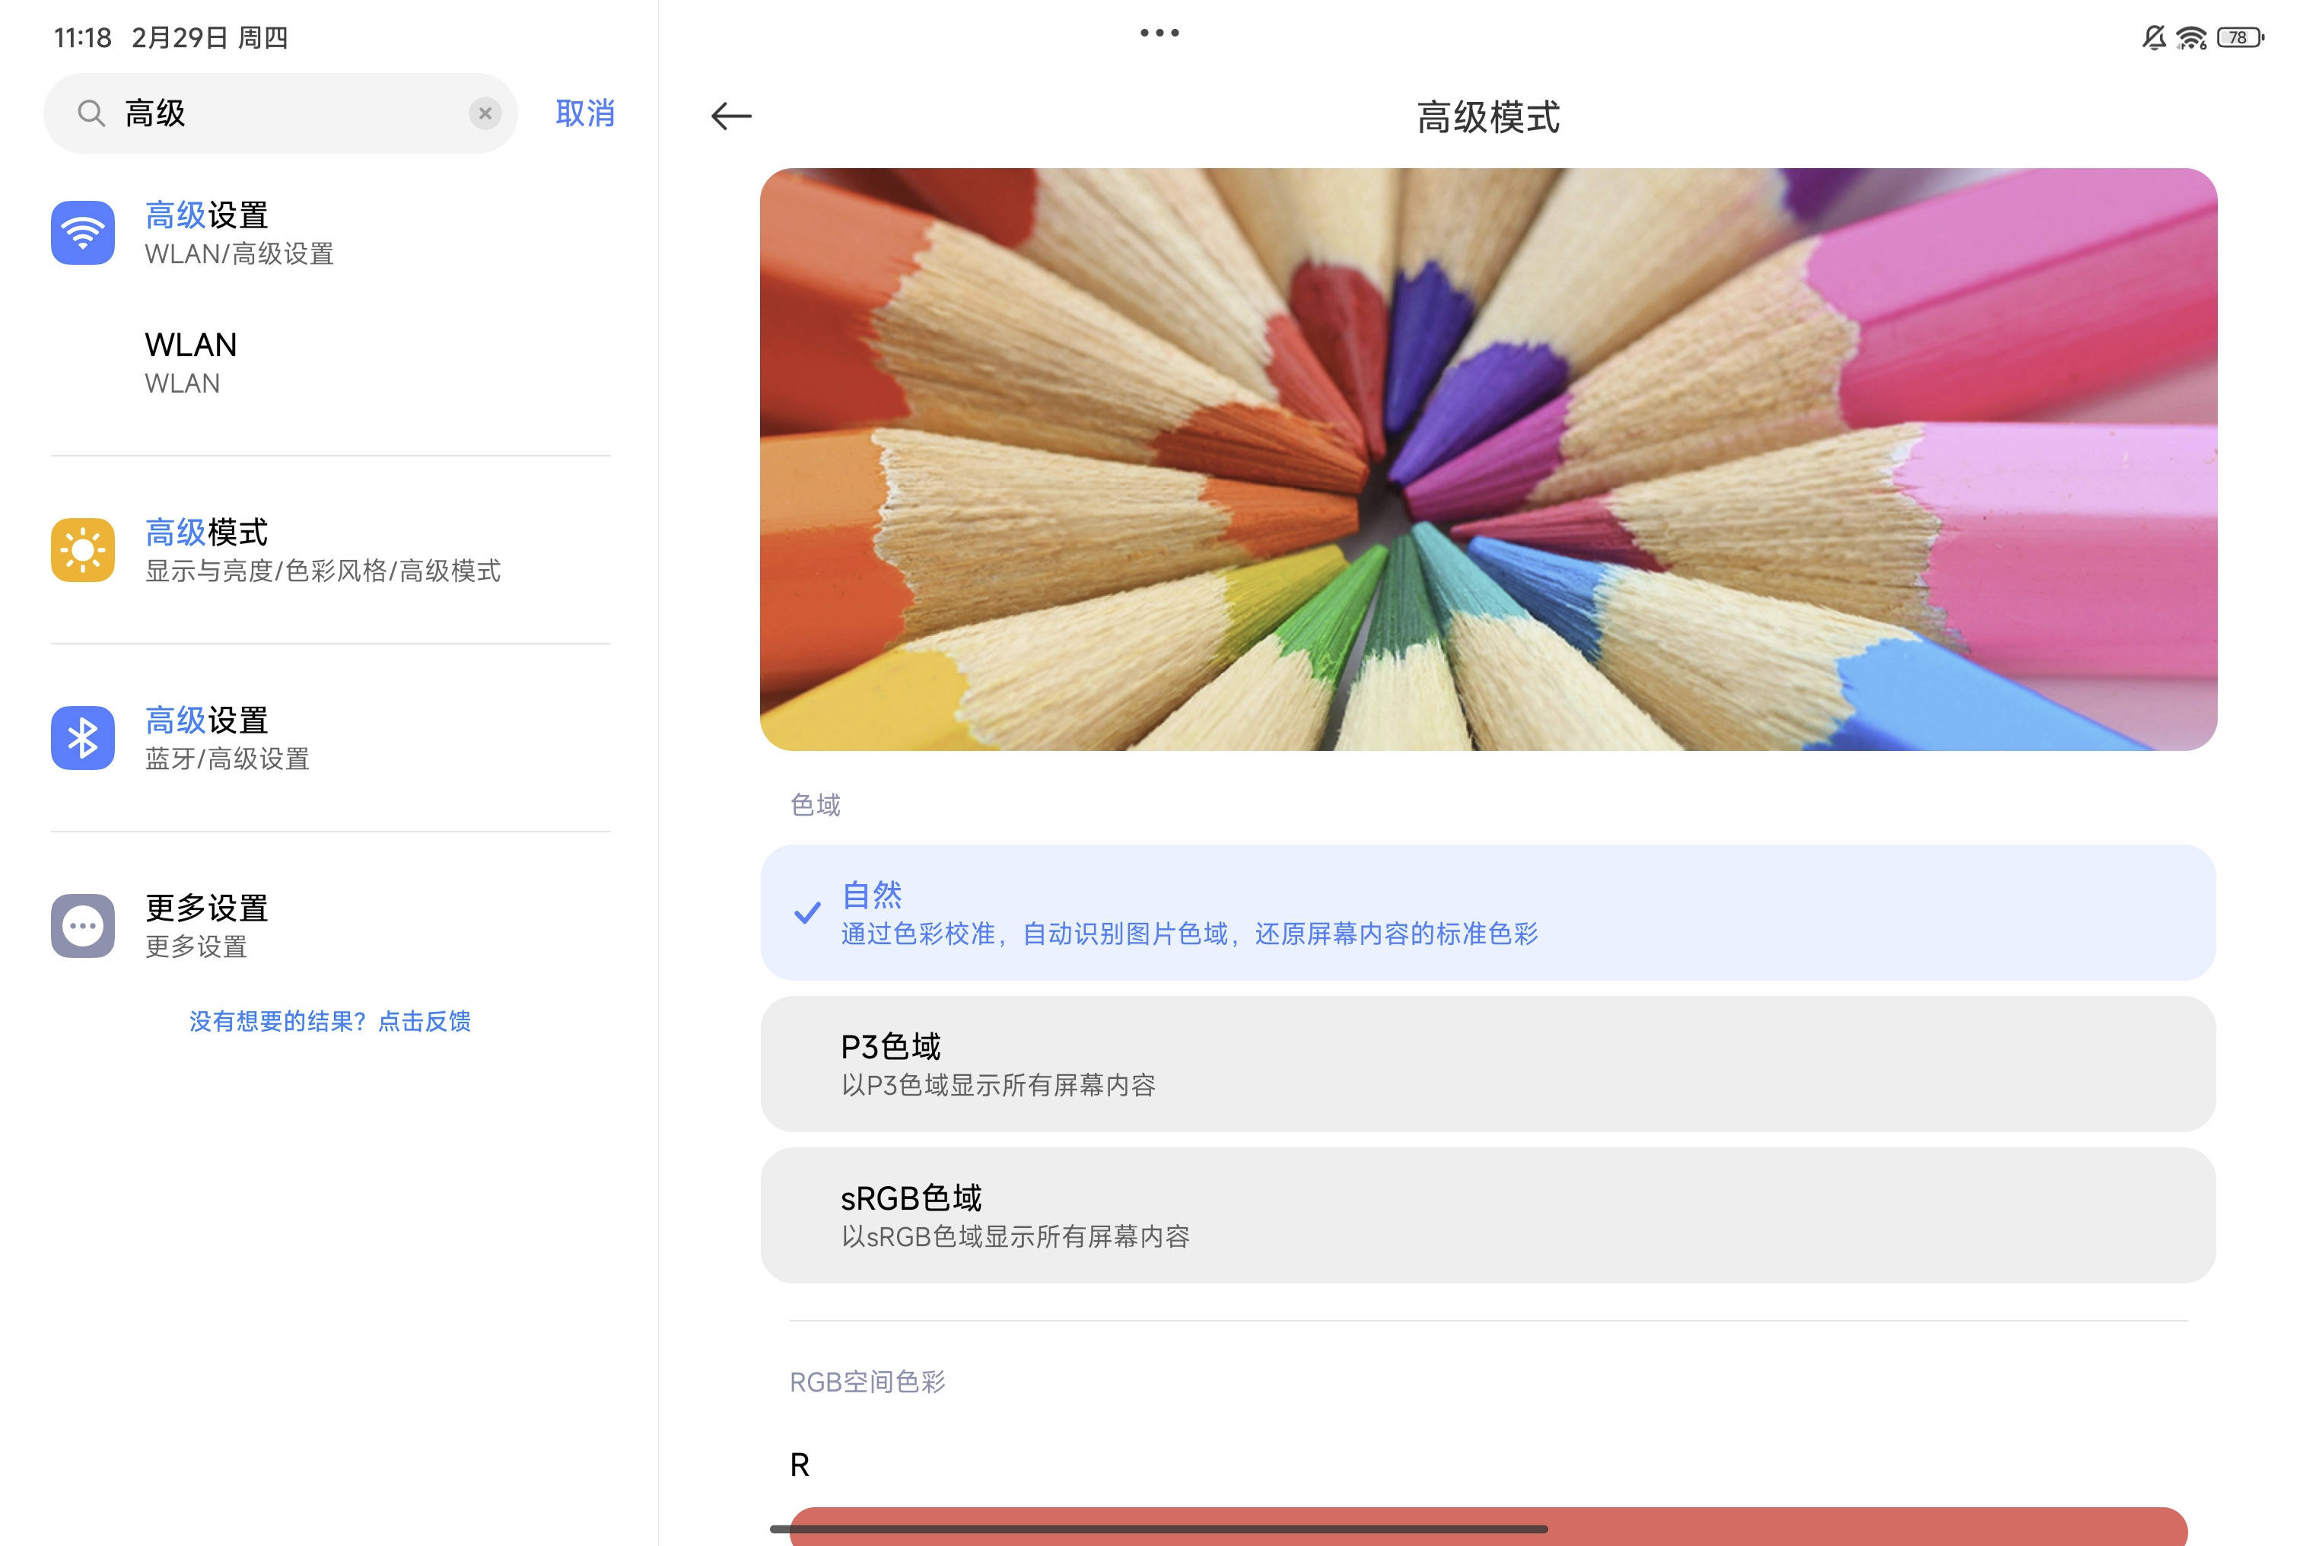Click the search magnifier icon
The image size is (2319, 1546).
coord(91,113)
